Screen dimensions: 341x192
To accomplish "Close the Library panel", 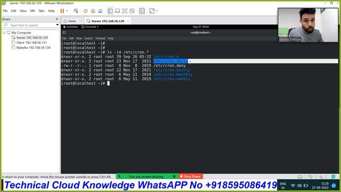I will (57, 19).
